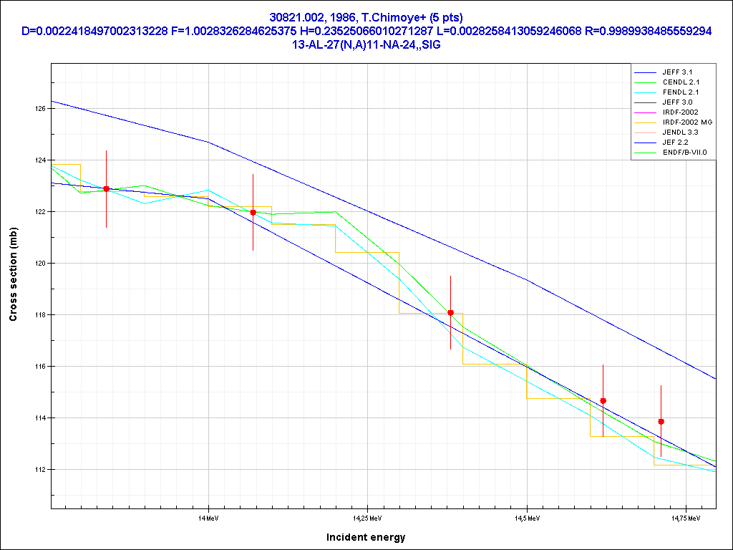This screenshot has width=733, height=550.
Task: Click the 126 y-axis tick label
Action: (x=41, y=109)
